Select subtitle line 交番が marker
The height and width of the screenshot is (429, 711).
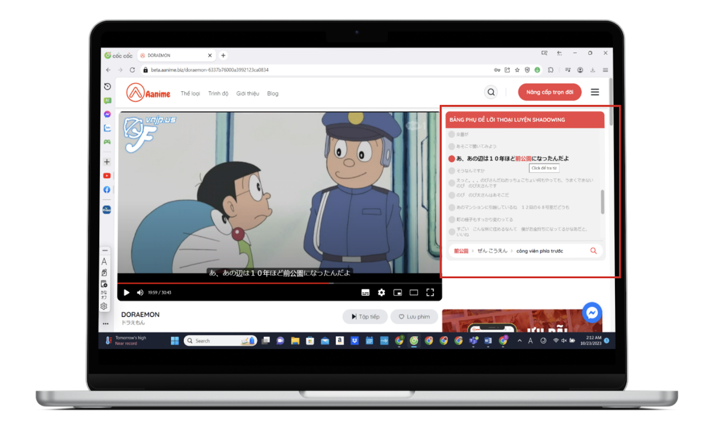pyautogui.click(x=451, y=134)
